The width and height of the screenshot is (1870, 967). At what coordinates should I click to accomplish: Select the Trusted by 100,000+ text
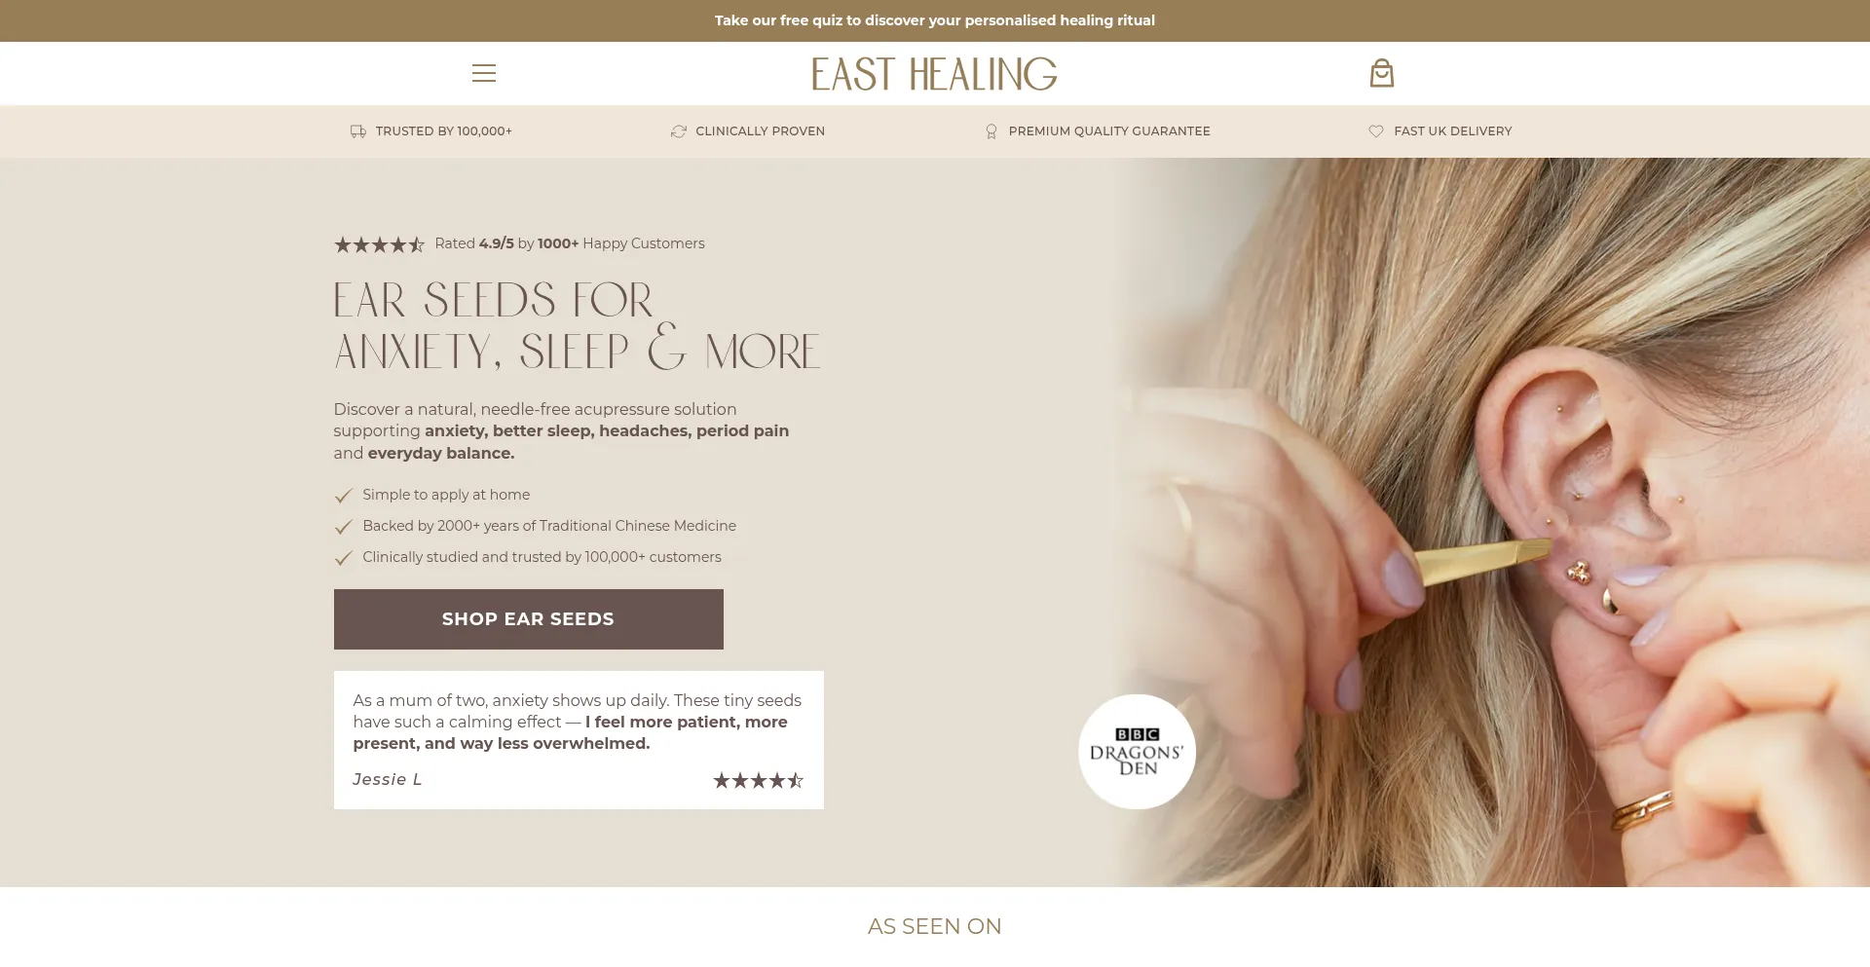tap(444, 131)
